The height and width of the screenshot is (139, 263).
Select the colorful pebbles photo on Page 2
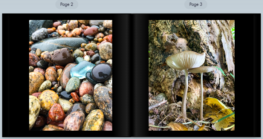click(x=71, y=75)
